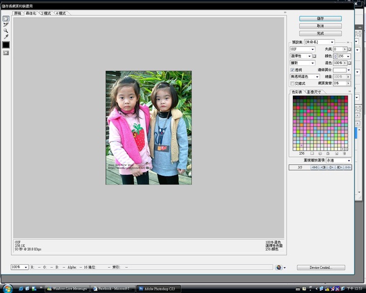Toggle the 透明 transparency checkbox
Screen dimensions: 366x293
292,70
